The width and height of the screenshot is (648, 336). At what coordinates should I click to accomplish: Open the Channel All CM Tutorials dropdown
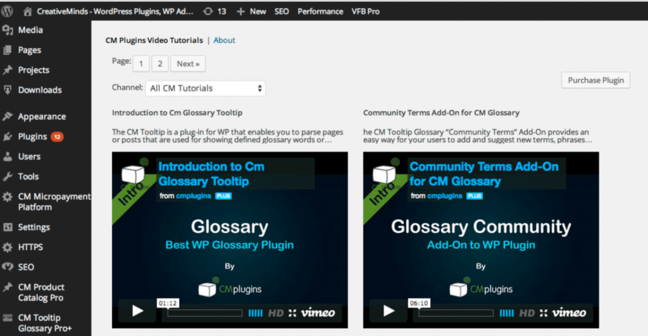(x=206, y=88)
